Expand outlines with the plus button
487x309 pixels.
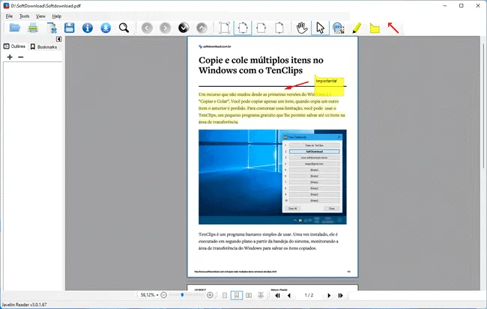click(x=10, y=57)
